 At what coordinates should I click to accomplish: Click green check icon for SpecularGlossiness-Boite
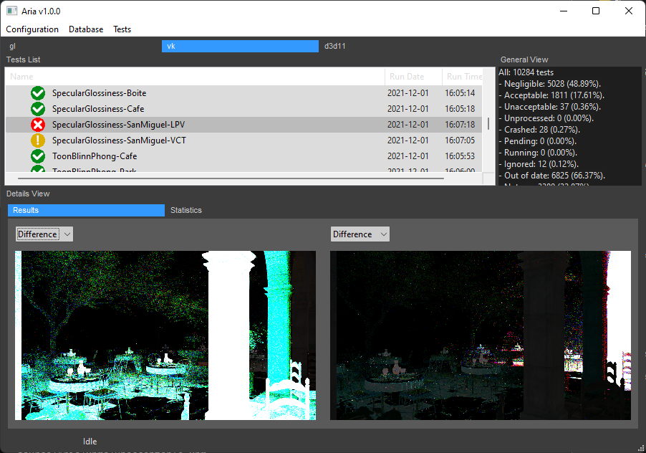[x=38, y=93]
